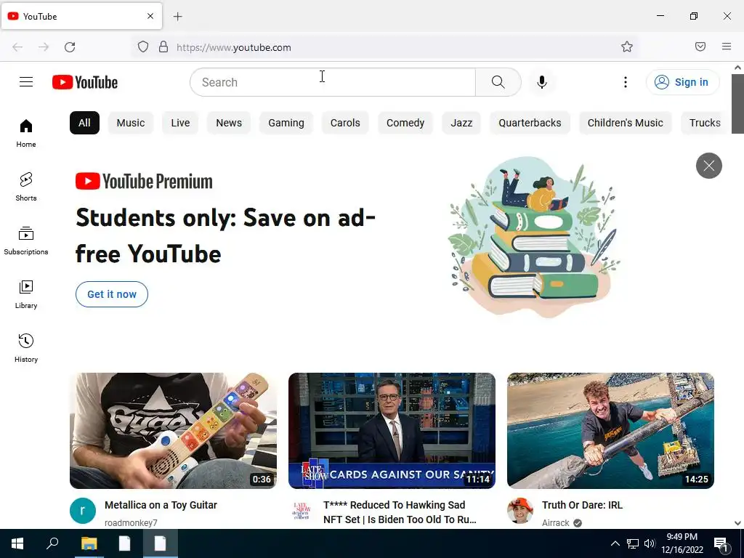
Task: Open roadmonkey7 channel avatar
Action: pyautogui.click(x=83, y=511)
